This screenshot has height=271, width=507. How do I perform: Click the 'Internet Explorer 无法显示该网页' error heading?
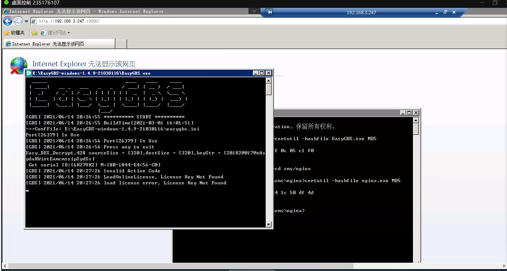tap(84, 64)
